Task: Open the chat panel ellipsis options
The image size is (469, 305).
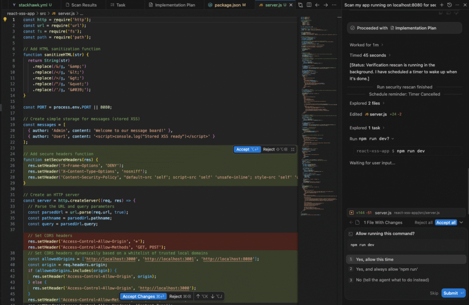Action: pos(458,5)
